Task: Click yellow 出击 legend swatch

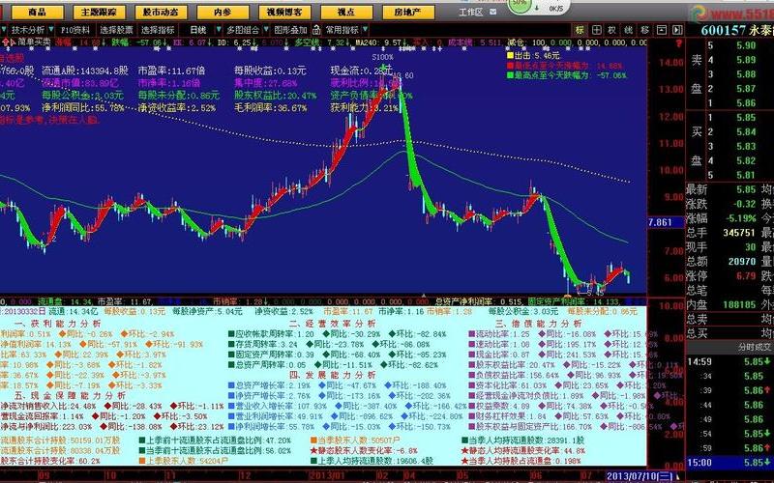Action: pyautogui.click(x=511, y=56)
